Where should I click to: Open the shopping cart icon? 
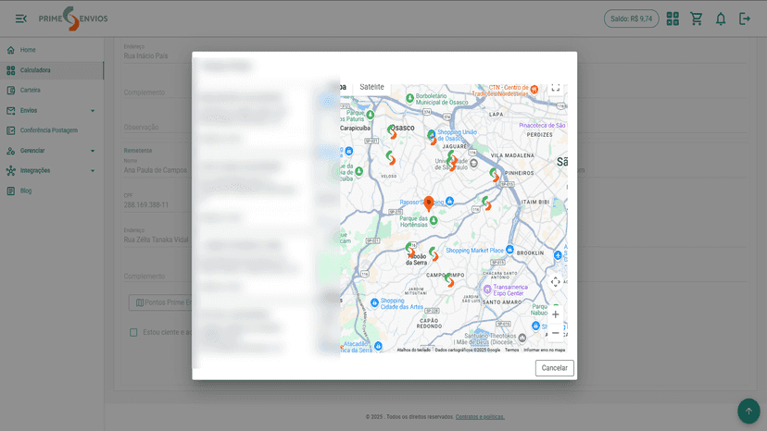pyautogui.click(x=696, y=18)
